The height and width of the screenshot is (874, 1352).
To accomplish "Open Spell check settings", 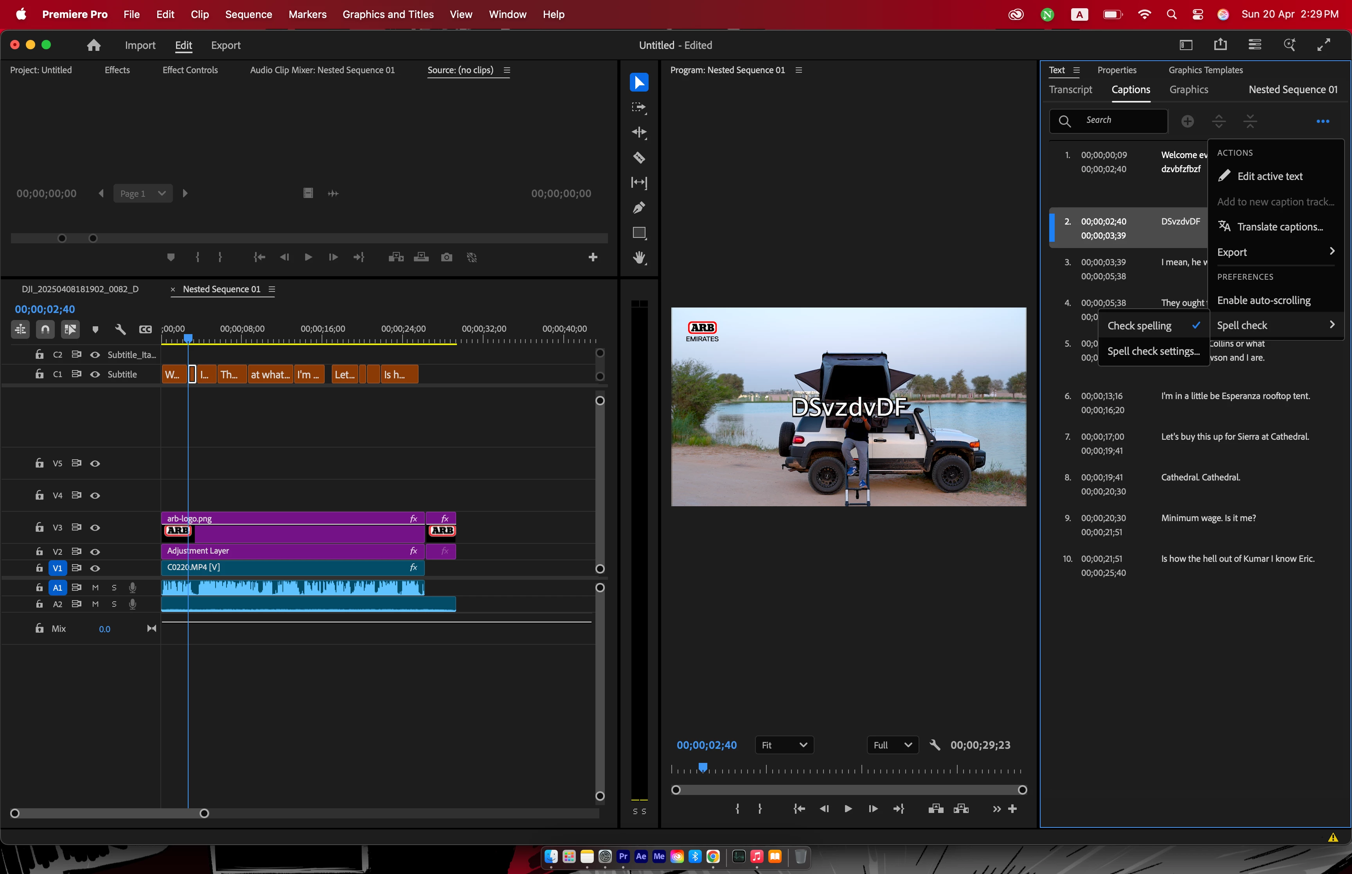I will tap(1153, 351).
